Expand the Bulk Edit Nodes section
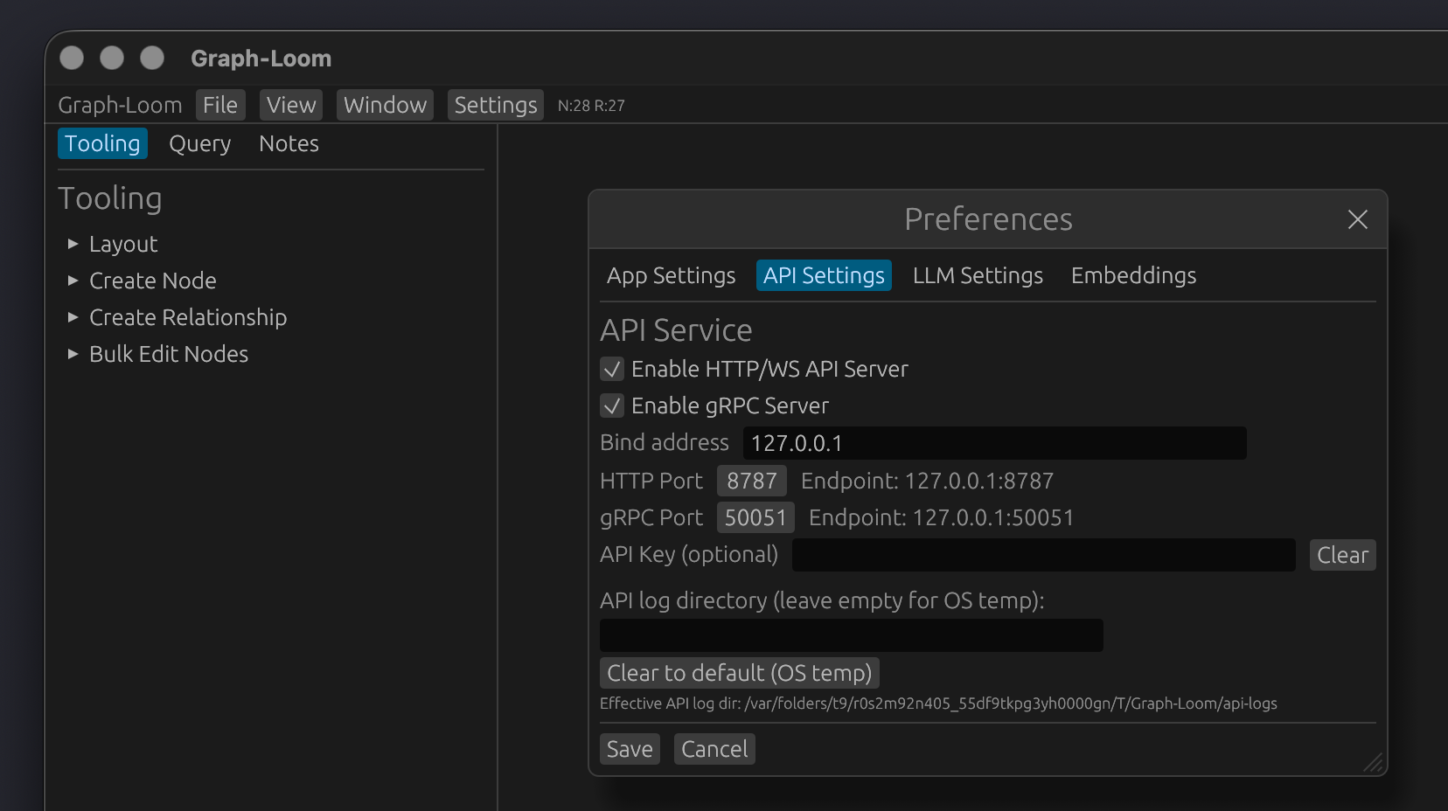The image size is (1448, 811). [x=168, y=354]
